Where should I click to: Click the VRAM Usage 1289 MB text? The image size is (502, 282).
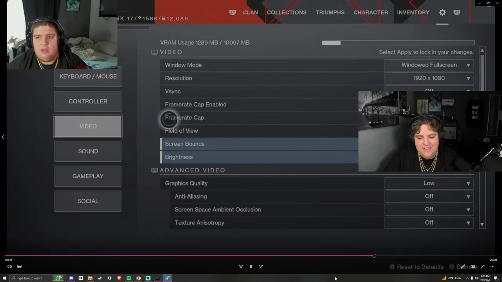point(205,43)
